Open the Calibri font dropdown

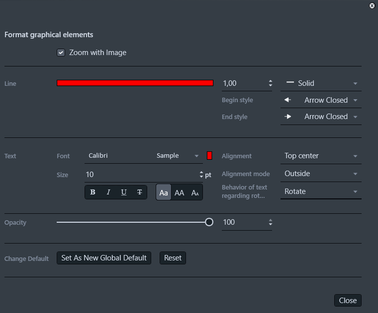143,156
